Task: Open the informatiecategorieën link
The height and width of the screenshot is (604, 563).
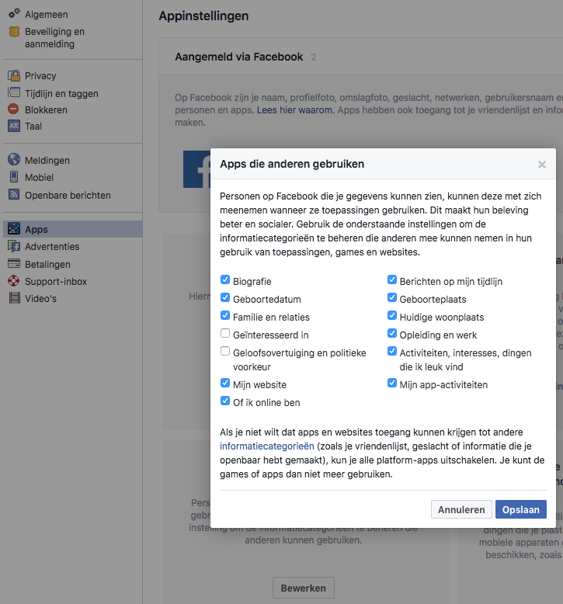Action: tap(267, 446)
